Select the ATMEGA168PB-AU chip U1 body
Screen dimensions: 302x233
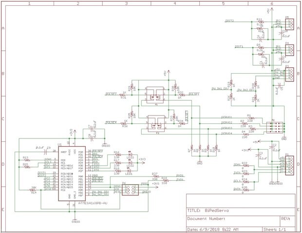[72, 174]
